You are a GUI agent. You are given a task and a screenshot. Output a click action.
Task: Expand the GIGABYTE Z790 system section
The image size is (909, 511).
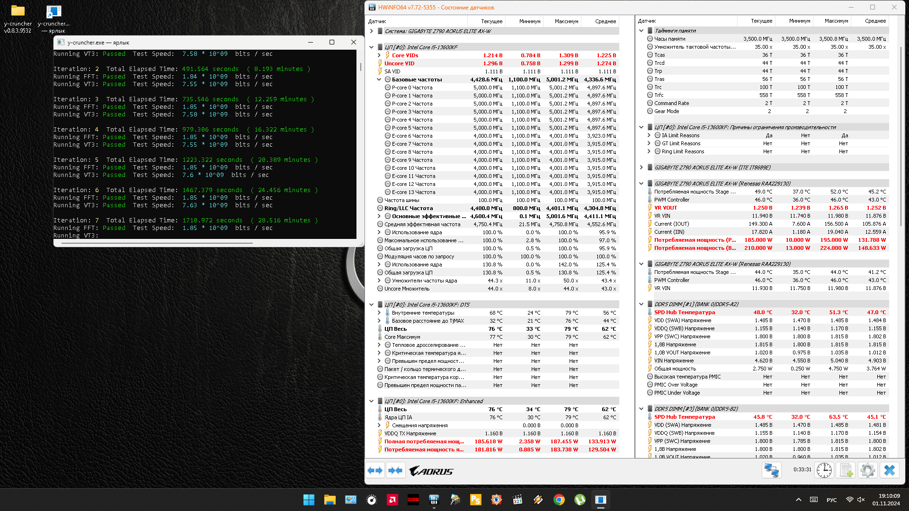pos(372,31)
